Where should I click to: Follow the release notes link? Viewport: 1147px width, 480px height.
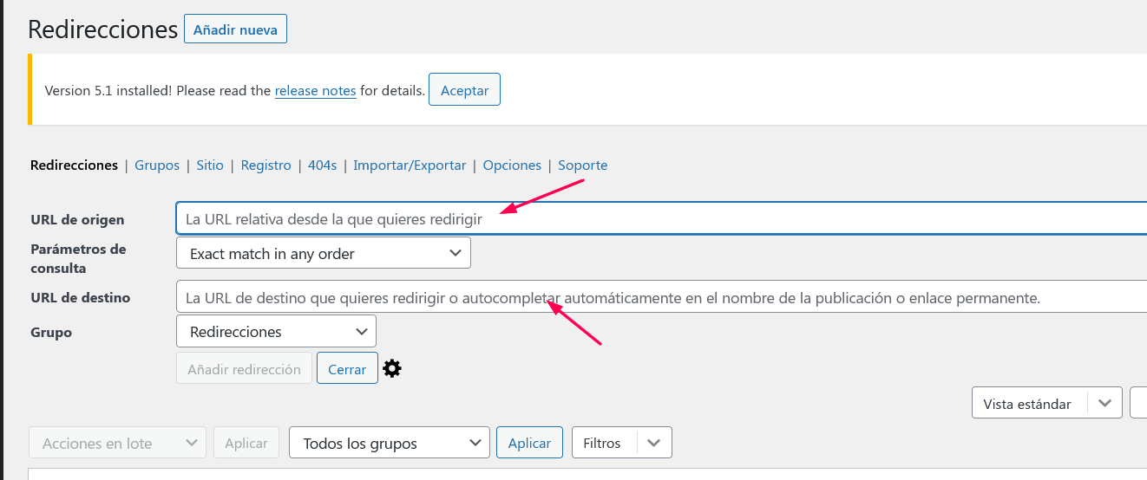[316, 90]
